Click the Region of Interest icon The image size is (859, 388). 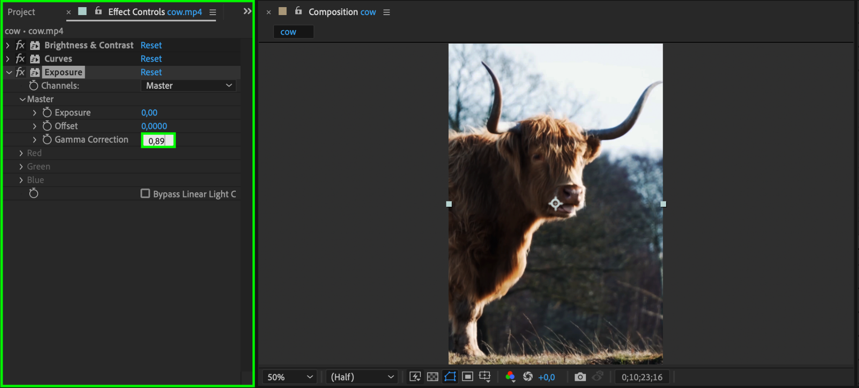click(x=467, y=377)
